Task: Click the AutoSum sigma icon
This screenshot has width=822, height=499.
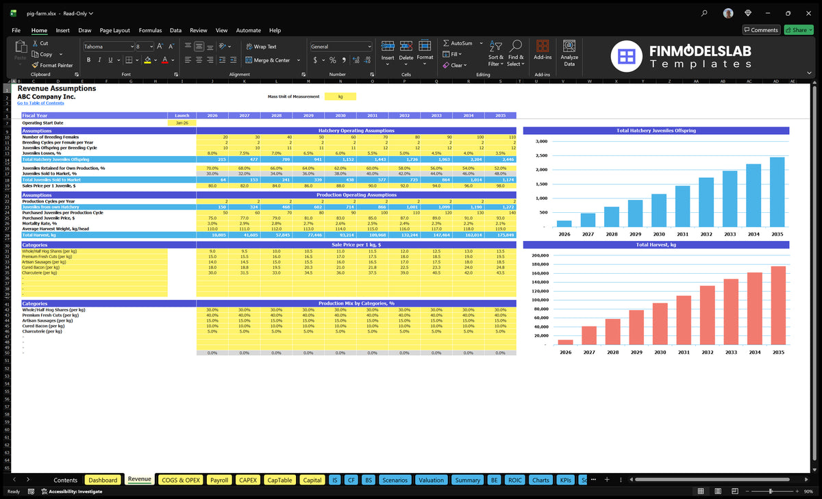Action: point(446,43)
